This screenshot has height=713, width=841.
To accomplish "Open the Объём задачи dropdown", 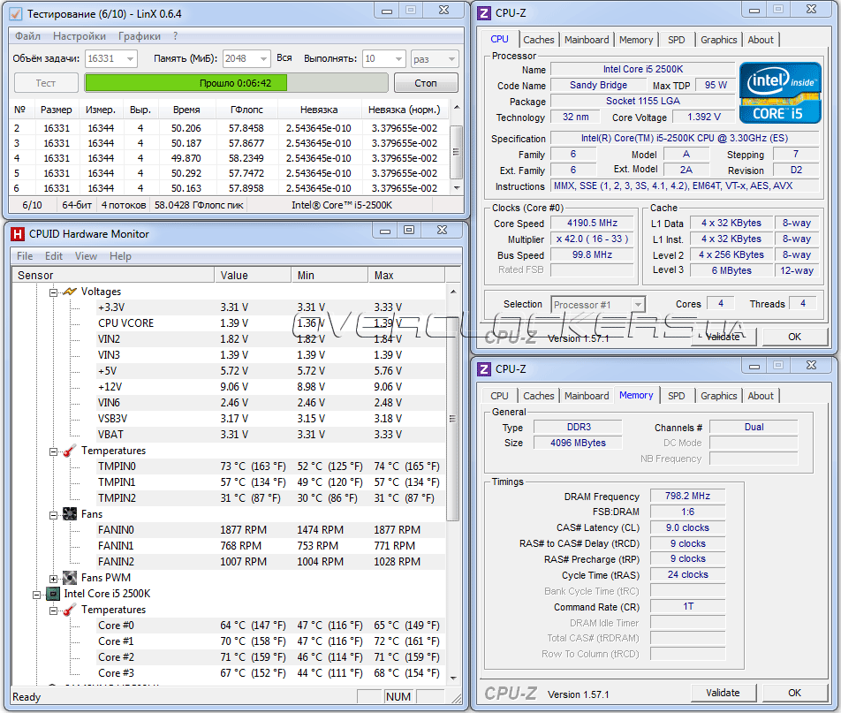I will 131,58.
